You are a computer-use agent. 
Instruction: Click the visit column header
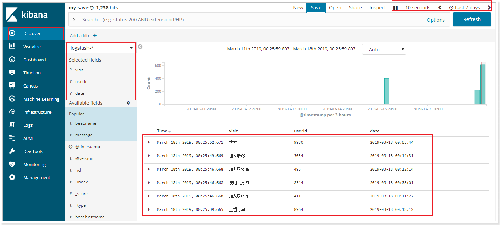coord(233,131)
